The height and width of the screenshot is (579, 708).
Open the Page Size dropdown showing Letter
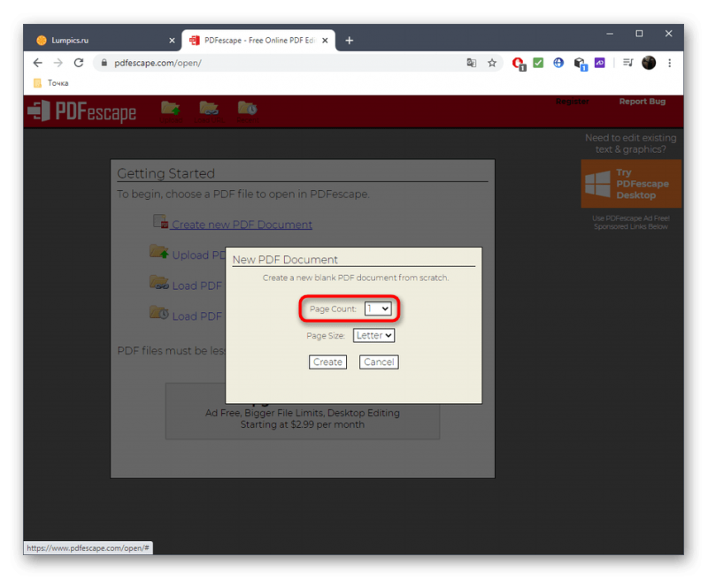pyautogui.click(x=373, y=336)
